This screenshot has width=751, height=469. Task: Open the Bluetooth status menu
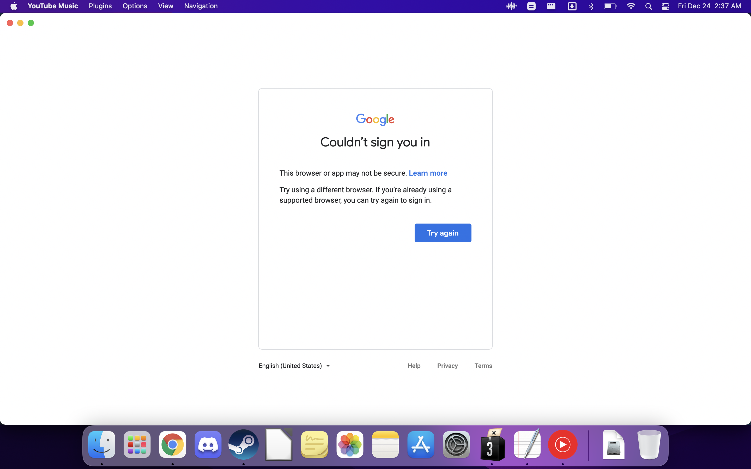tap(591, 6)
